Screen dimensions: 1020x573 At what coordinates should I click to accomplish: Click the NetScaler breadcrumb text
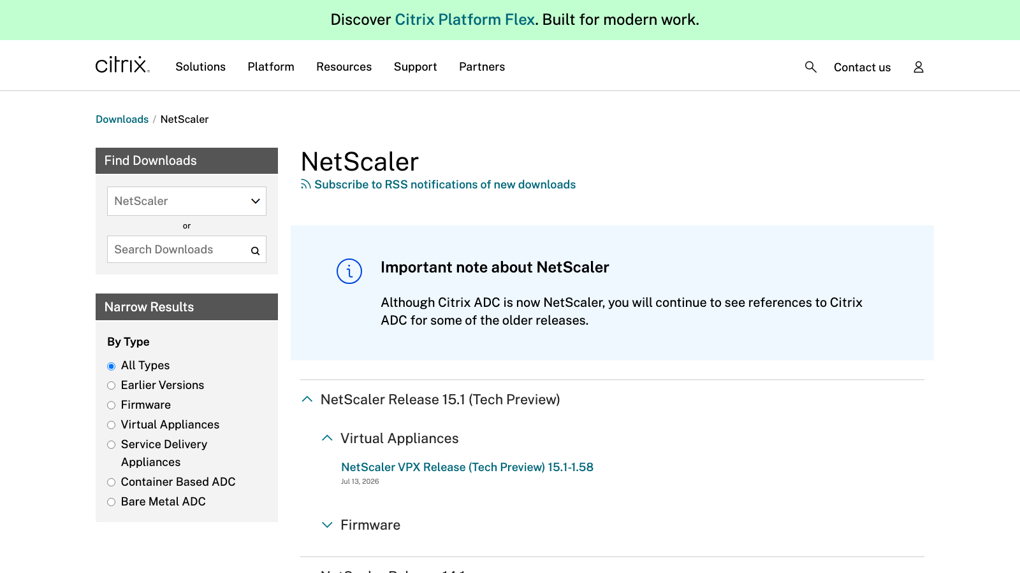(x=184, y=119)
